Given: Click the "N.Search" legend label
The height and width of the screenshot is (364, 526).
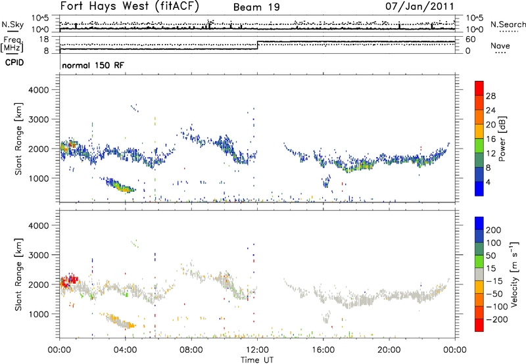Looking at the screenshot, I should pyautogui.click(x=508, y=24).
